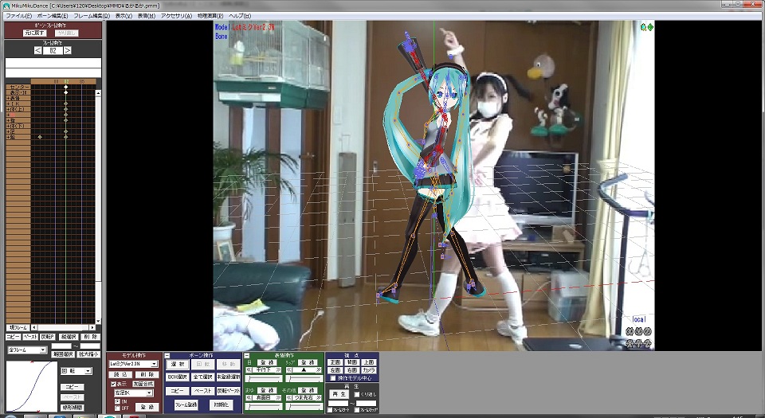Viewport: 765px width, 418px height.
Task: Click previous-morph arrow in the まゆ brow group
Action: pos(249,397)
